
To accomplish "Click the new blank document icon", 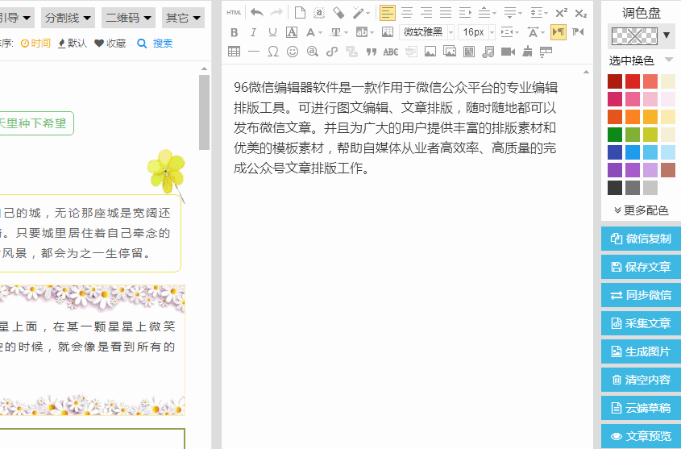I will click(300, 13).
